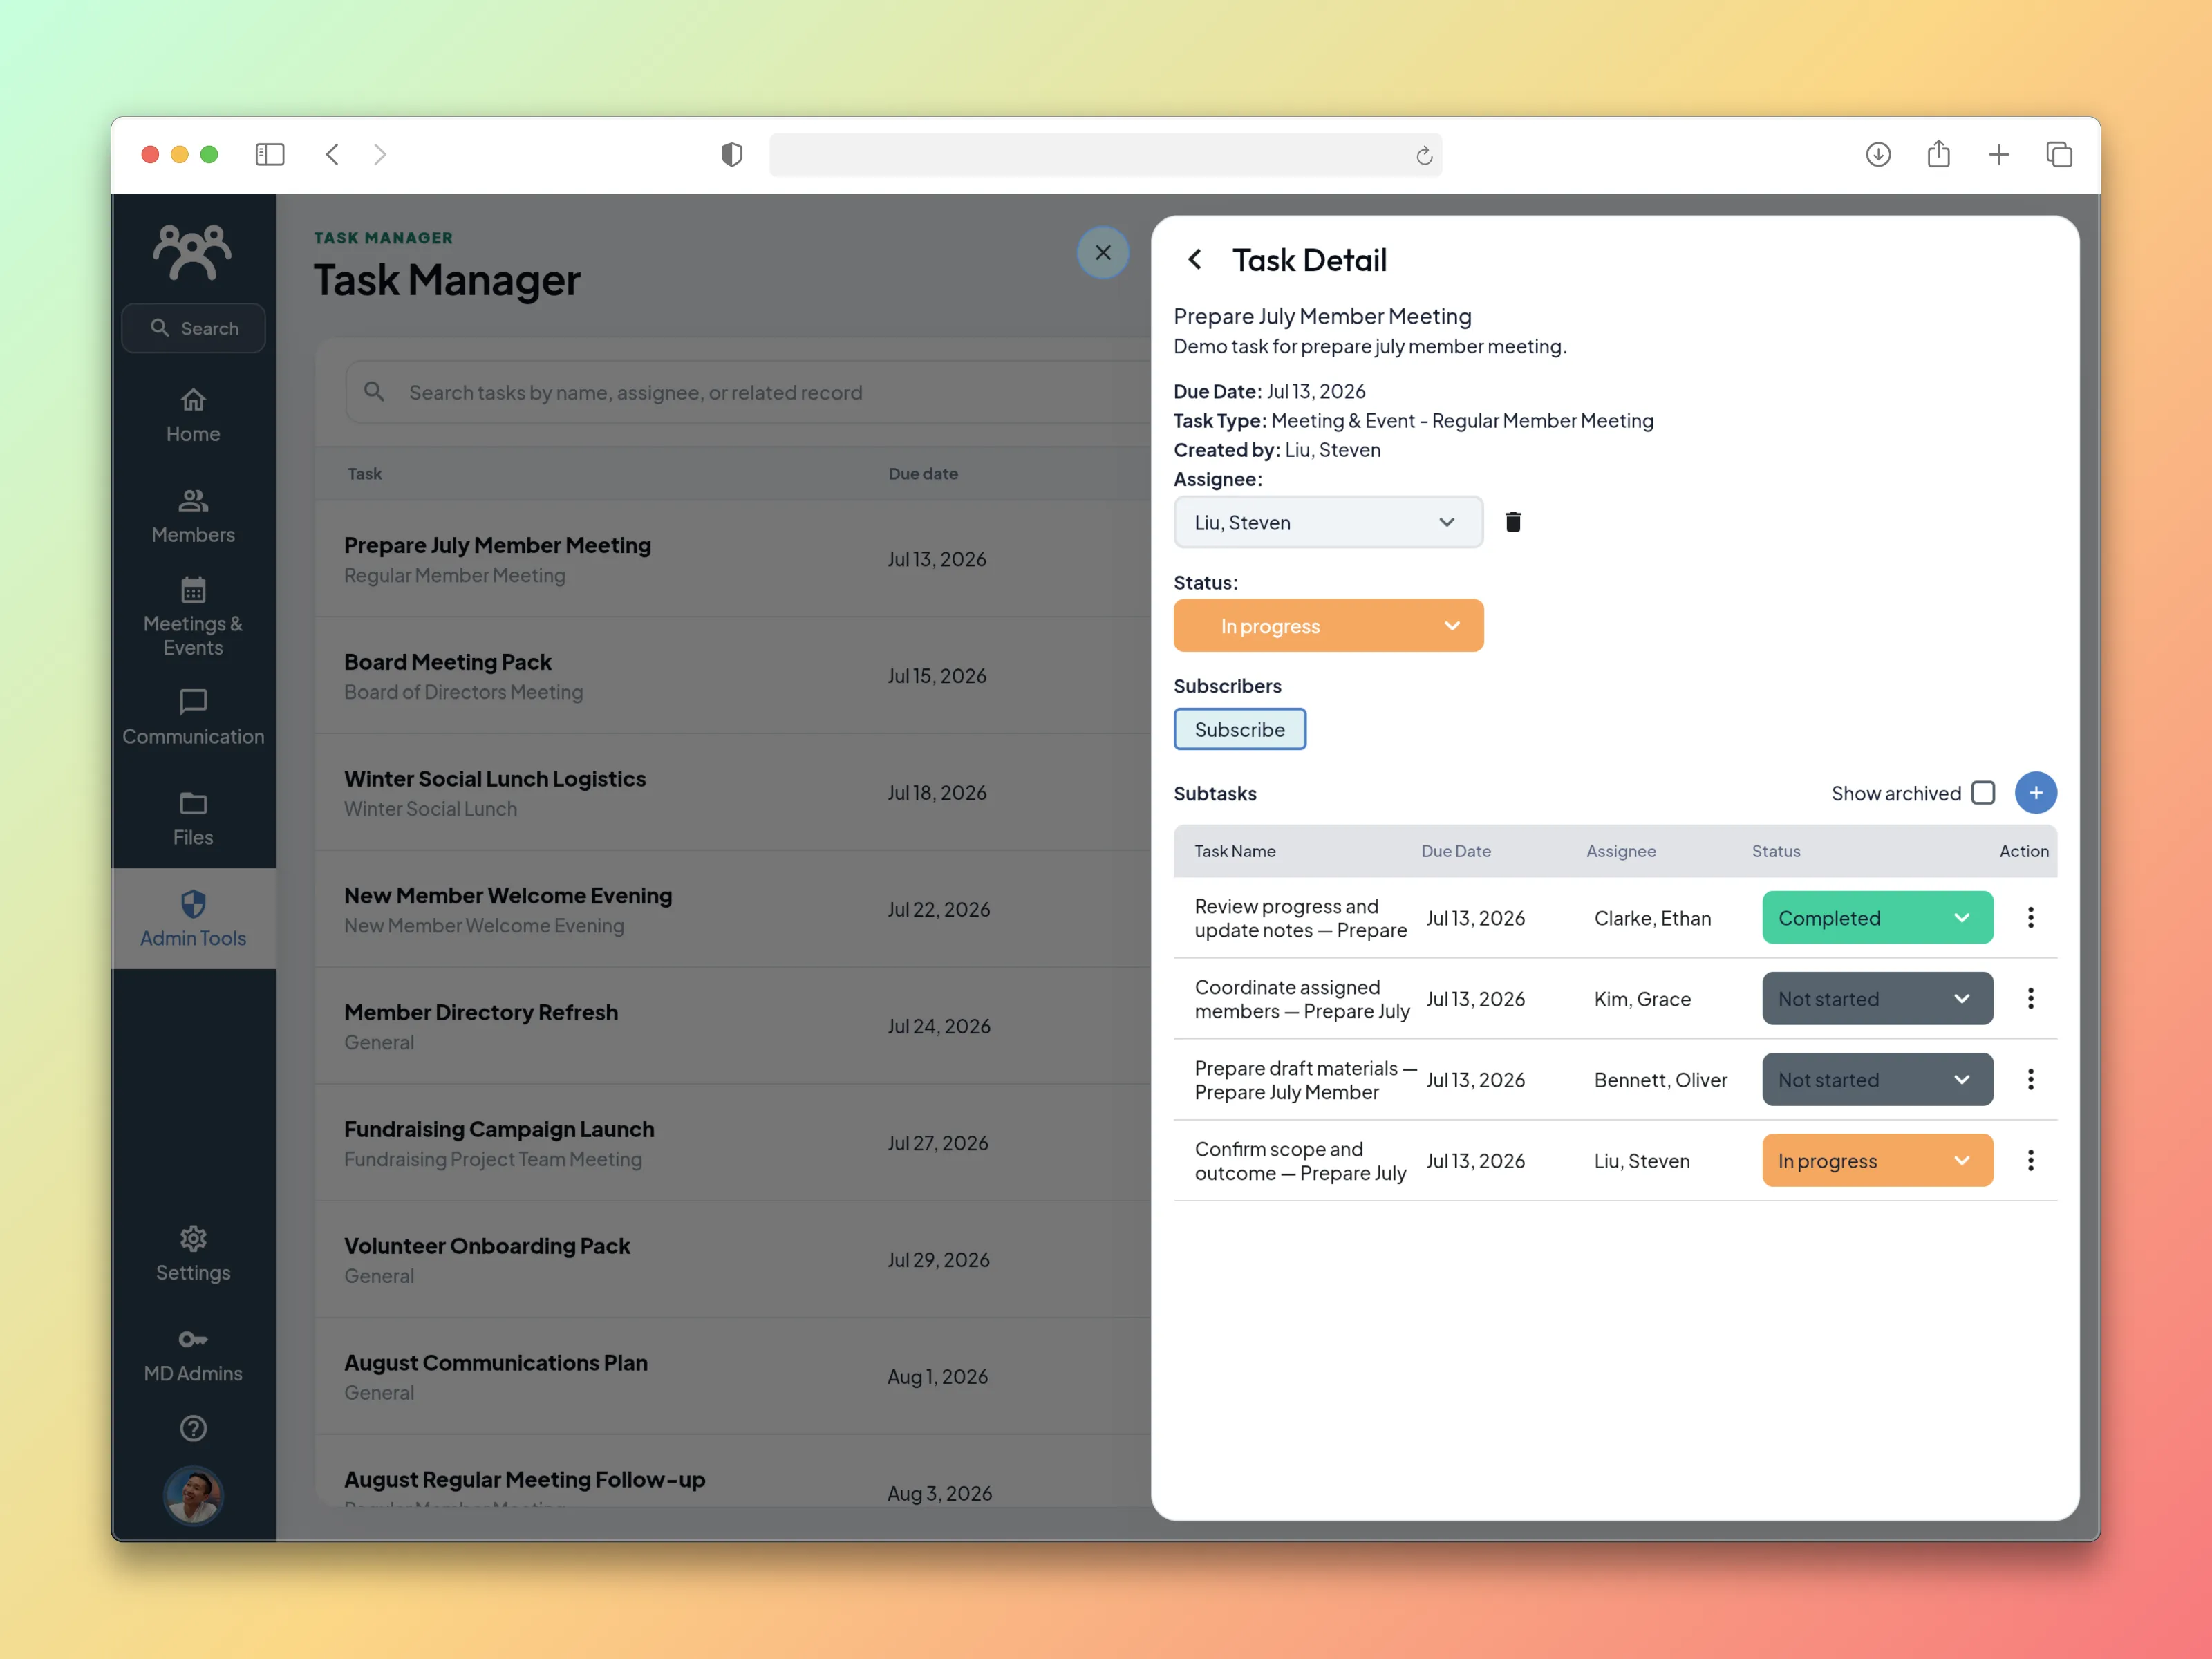Viewport: 2212px width, 1659px height.
Task: Reload the page with refresh icon
Action: click(x=1424, y=155)
